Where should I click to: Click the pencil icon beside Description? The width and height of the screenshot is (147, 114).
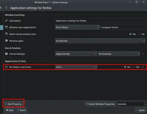6,21
